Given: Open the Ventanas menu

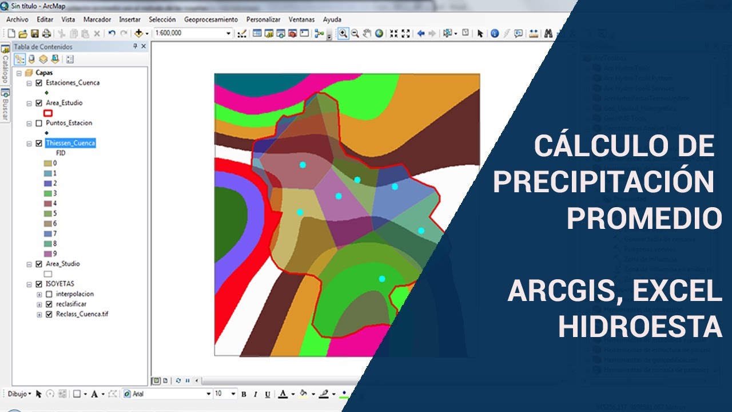Looking at the screenshot, I should [x=301, y=19].
